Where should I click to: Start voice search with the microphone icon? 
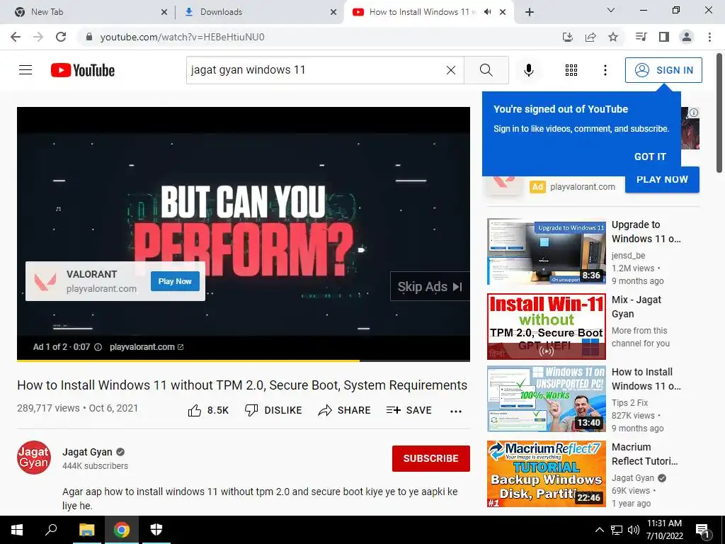coord(528,70)
